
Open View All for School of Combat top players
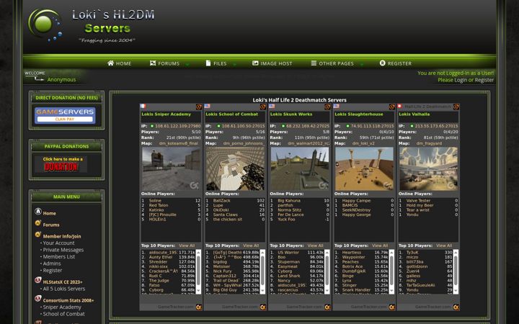click(x=251, y=246)
